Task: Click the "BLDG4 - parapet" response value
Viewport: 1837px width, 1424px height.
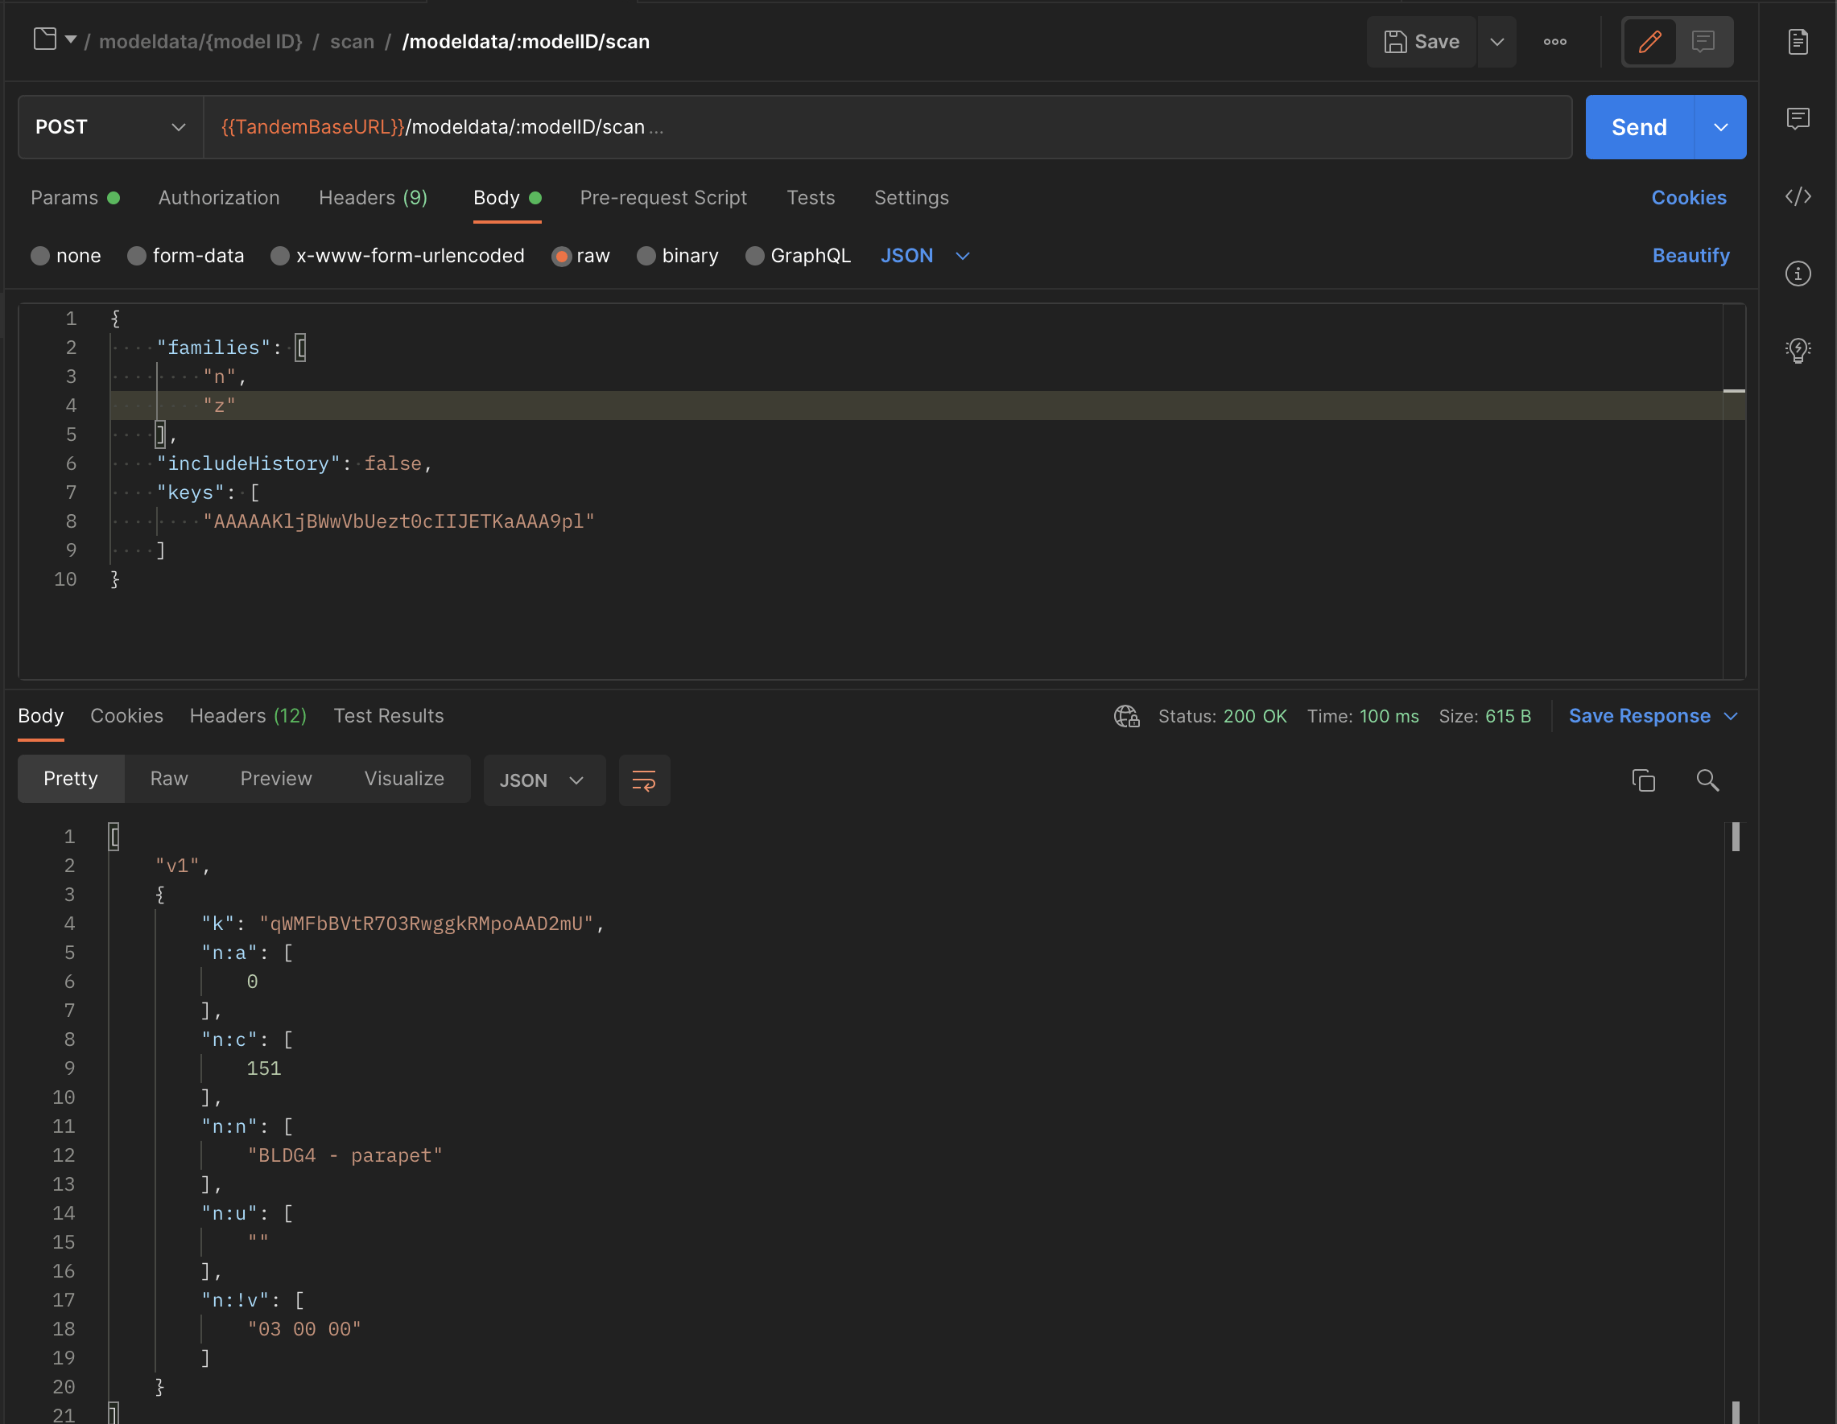Action: (x=345, y=1155)
